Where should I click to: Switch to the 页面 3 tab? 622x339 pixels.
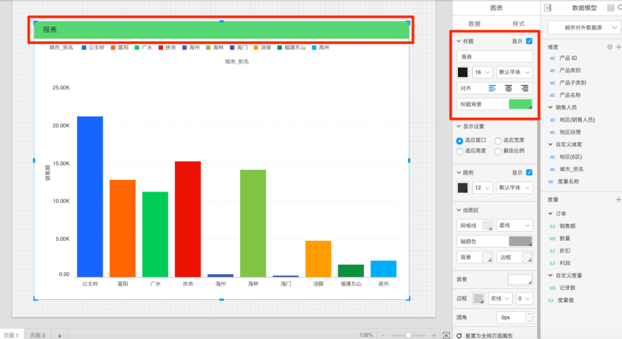pos(37,336)
